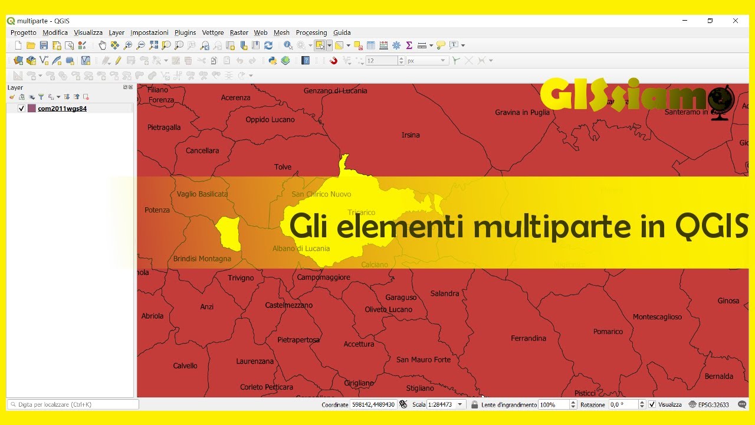Open the Raster menu
The width and height of the screenshot is (755, 425).
239,32
